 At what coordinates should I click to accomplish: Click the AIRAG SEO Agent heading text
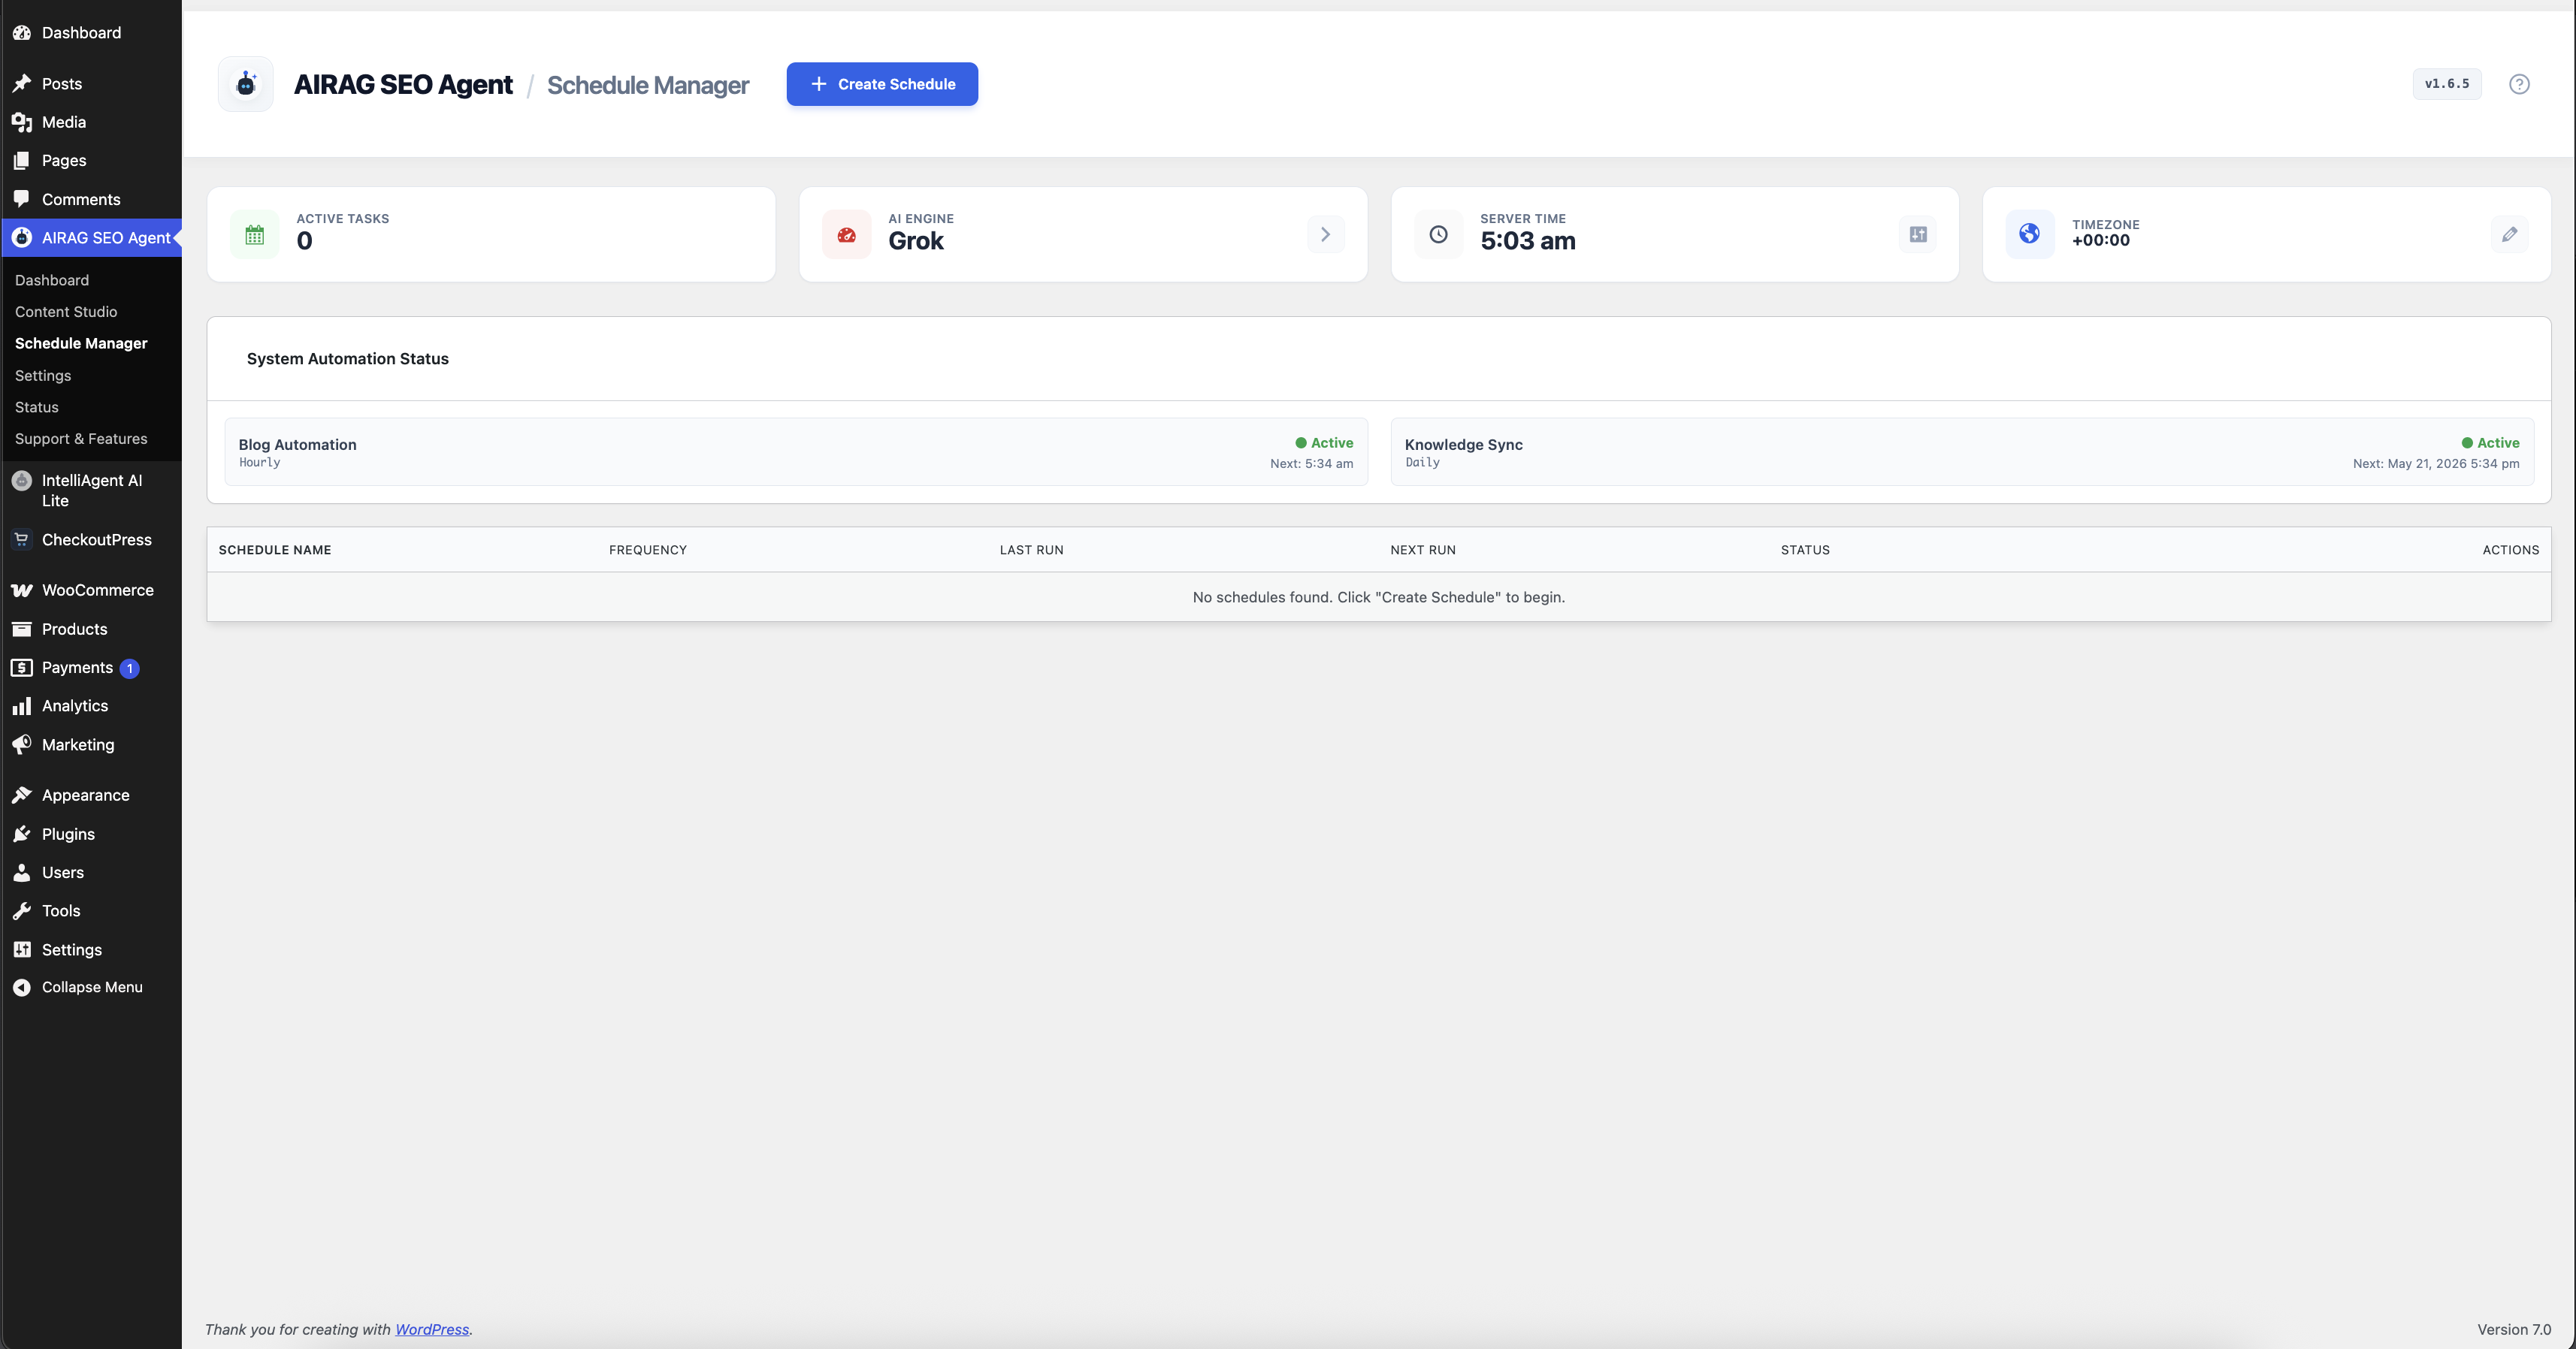tap(403, 85)
